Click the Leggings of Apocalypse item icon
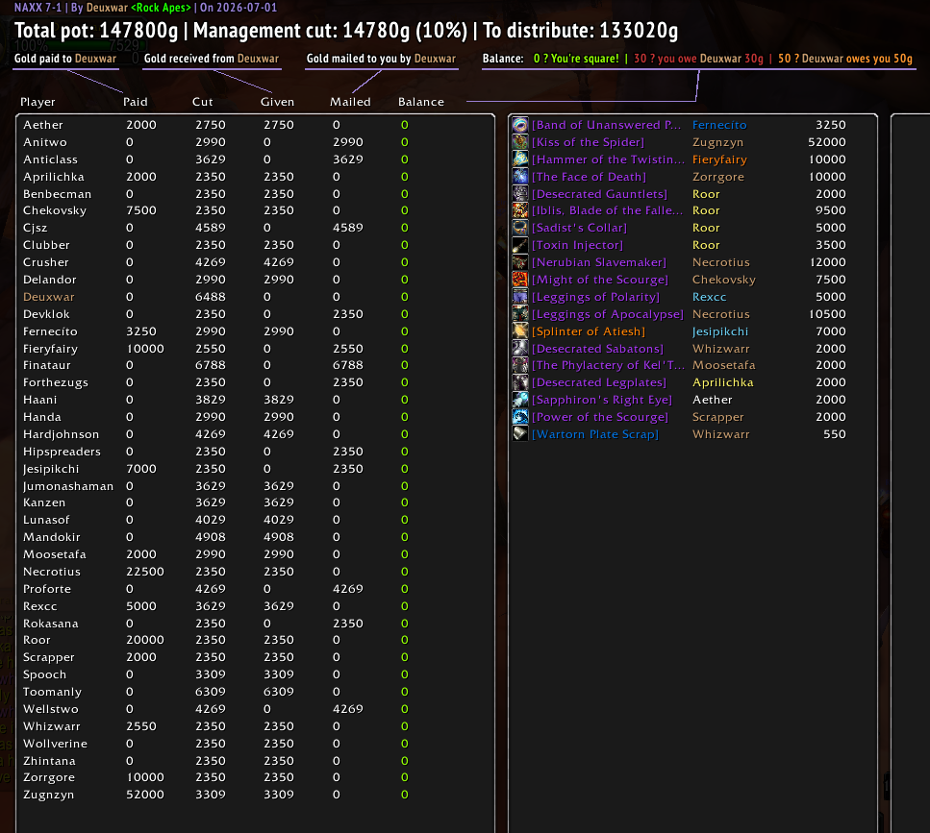The height and width of the screenshot is (833, 930). click(520, 314)
